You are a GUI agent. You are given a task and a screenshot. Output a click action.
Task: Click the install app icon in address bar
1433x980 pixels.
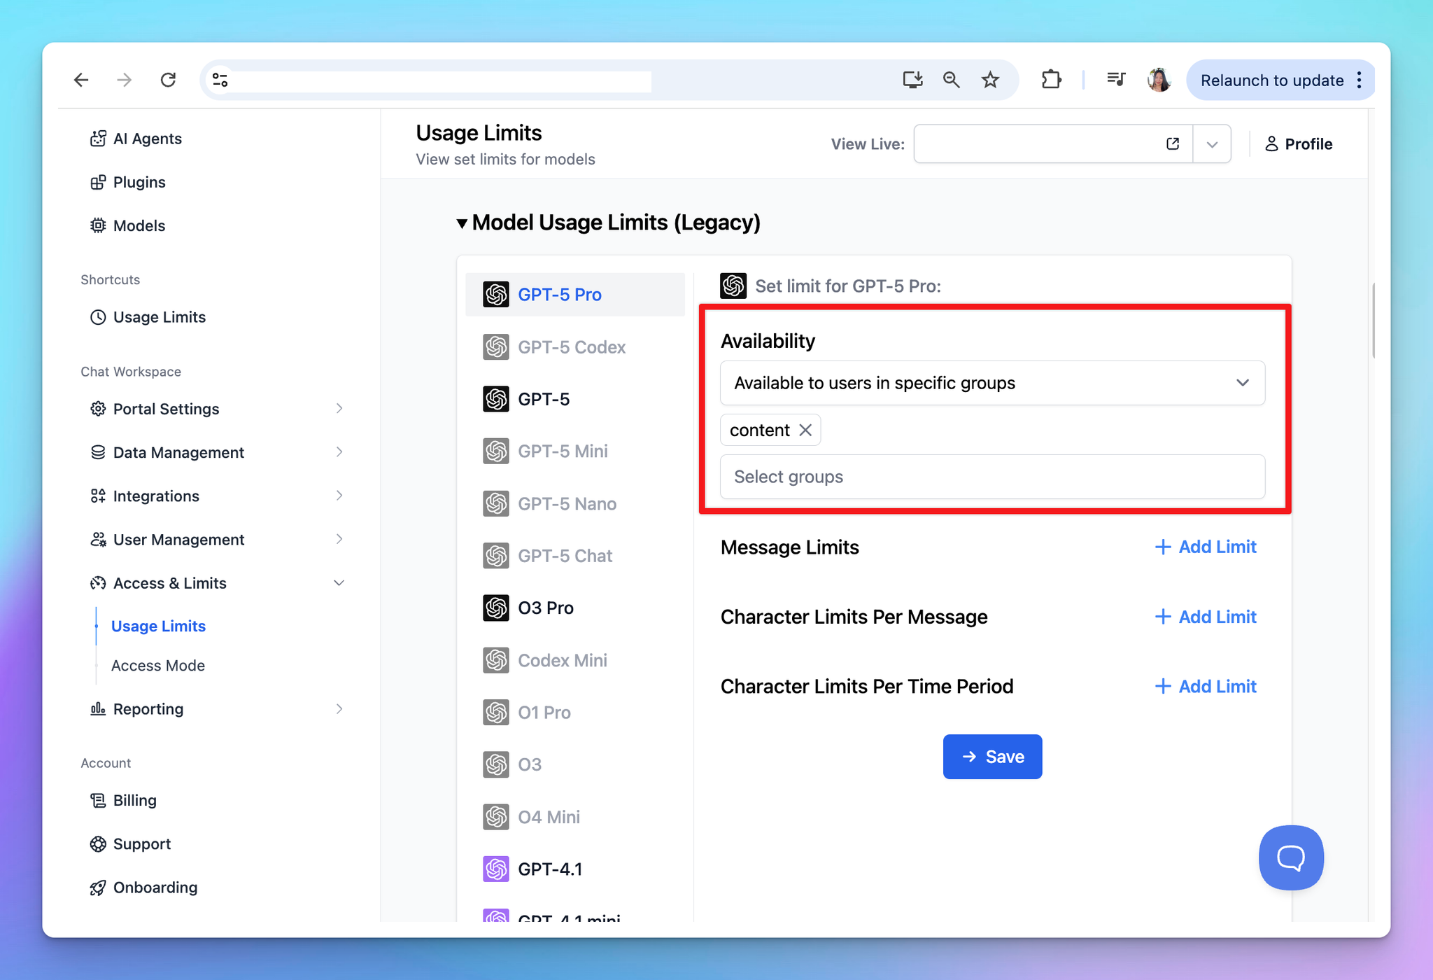tap(912, 80)
